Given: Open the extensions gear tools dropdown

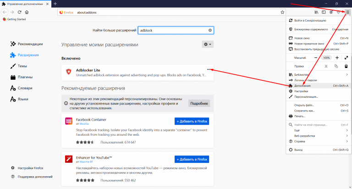Looking at the screenshot, I should tap(208, 44).
